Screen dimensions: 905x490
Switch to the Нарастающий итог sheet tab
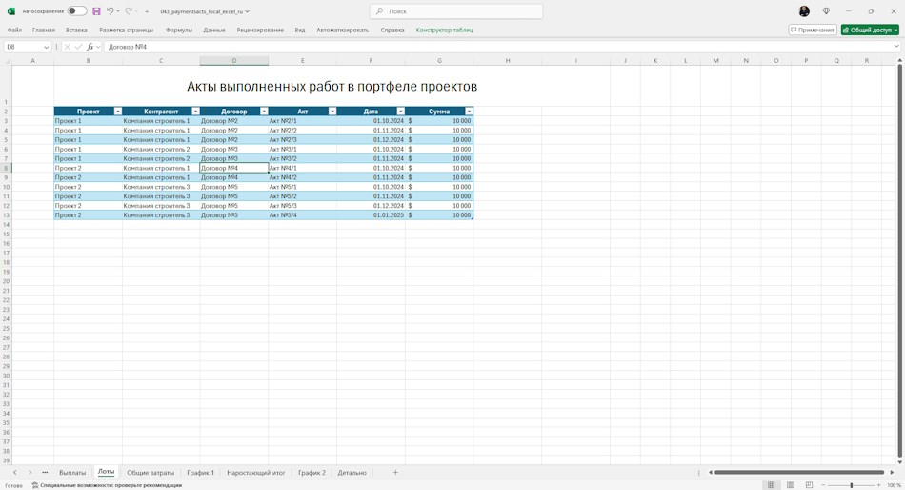coord(255,473)
